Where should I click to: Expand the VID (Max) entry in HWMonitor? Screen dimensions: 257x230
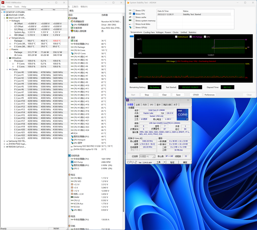pos(10,35)
